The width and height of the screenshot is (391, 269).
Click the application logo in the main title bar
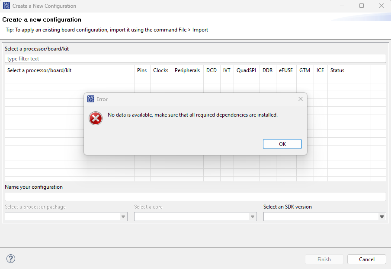point(6,6)
